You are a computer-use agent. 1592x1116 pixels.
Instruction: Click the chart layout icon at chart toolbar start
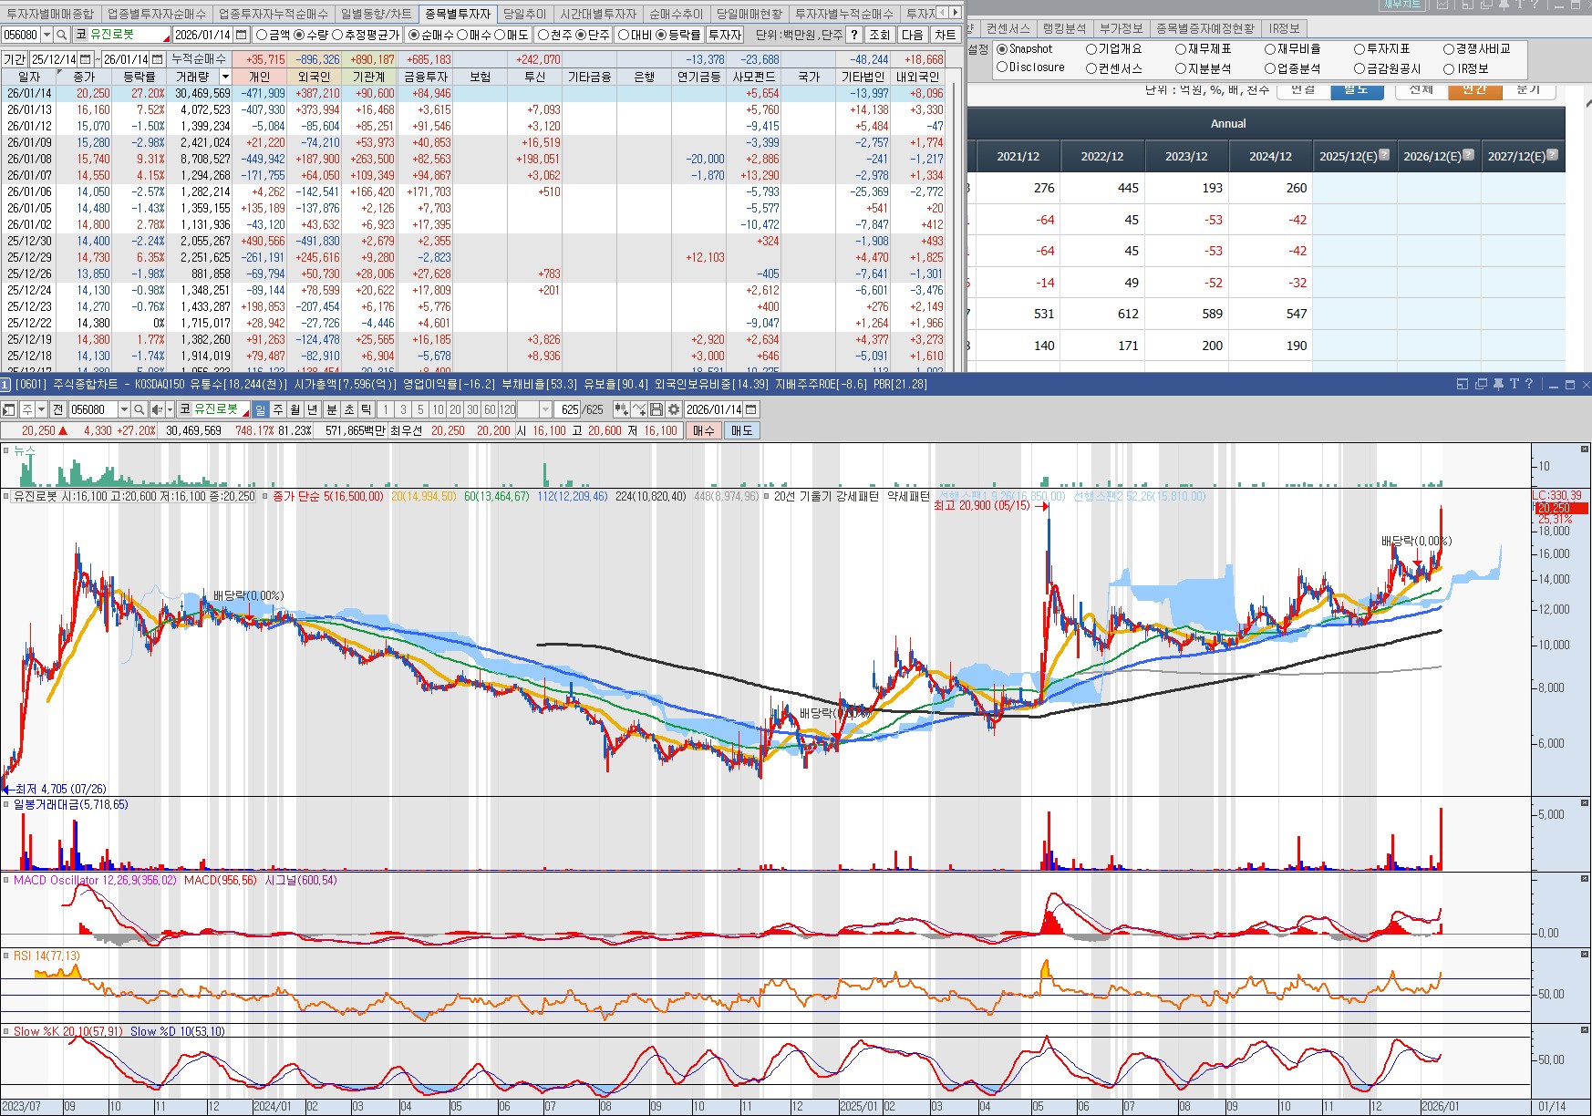(9, 409)
